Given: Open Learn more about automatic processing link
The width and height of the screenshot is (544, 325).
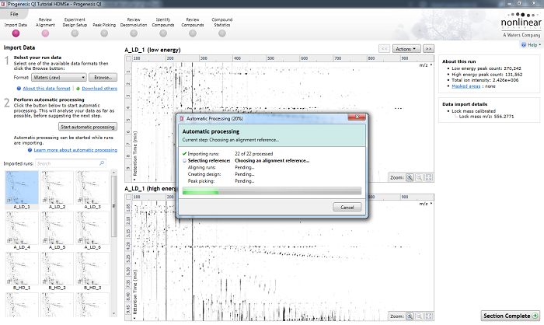Looking at the screenshot, I should (75, 150).
